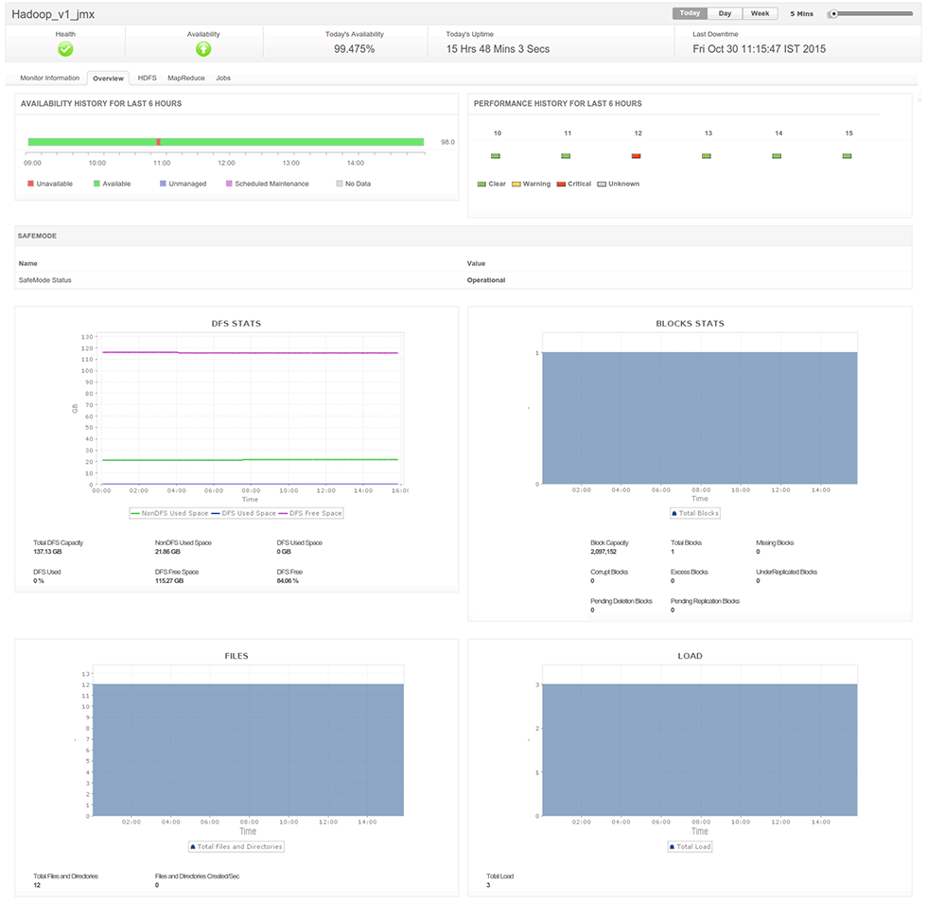Click the No Data gray legend swatch
This screenshot has width=927, height=904.
point(340,184)
